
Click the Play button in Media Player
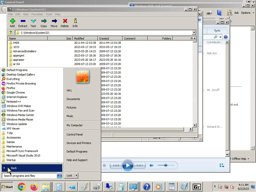[x=128, y=165]
